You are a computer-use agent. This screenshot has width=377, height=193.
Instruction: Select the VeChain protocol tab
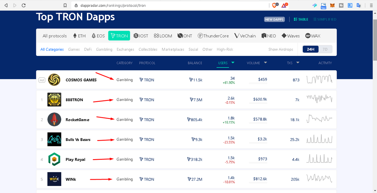tap(245, 36)
